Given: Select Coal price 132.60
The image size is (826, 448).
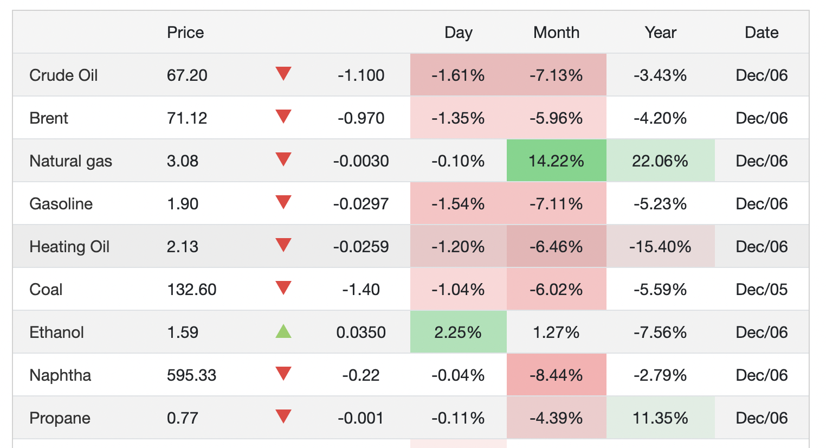Looking at the screenshot, I should [x=192, y=290].
